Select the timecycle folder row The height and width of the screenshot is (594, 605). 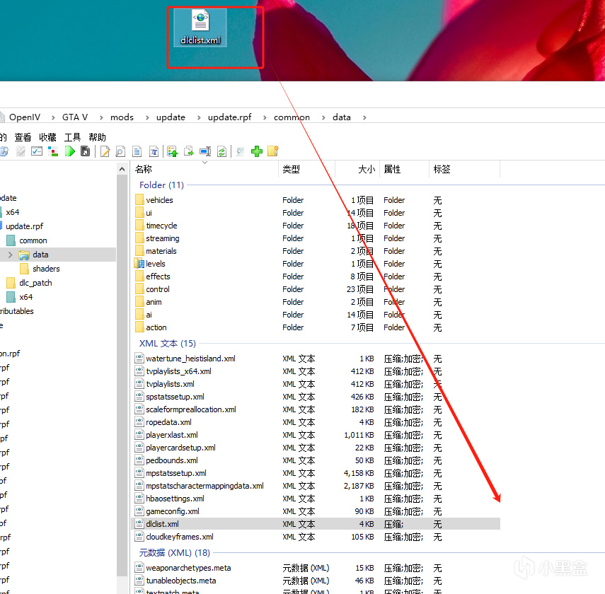coord(316,226)
